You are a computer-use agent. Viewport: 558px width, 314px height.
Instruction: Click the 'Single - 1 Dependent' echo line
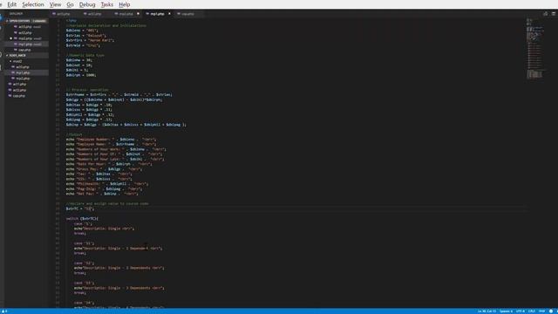click(x=118, y=248)
